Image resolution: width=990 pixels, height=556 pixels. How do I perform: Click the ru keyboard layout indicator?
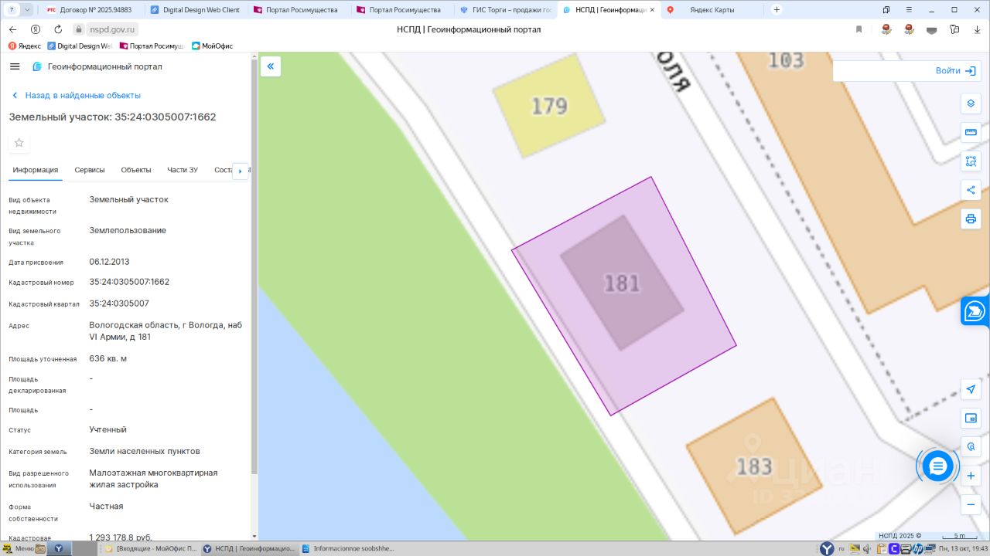[841, 549]
